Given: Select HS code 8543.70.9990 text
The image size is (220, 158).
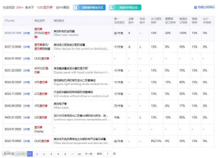Looking at the screenshot, I should click(13, 141).
